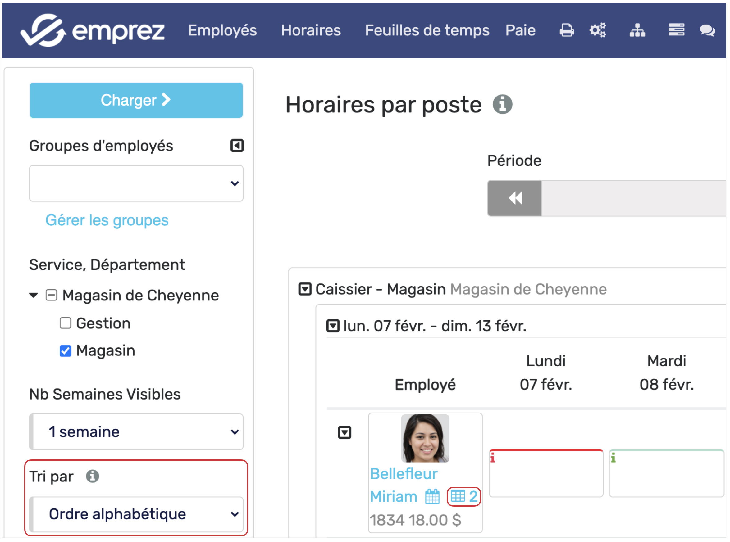This screenshot has height=542, width=730.
Task: Open the Nb Semaines Visibles dropdown
Action: click(136, 431)
